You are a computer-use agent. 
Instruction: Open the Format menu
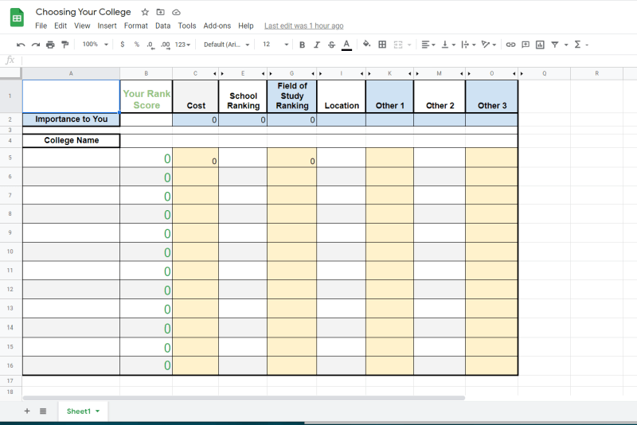click(x=135, y=26)
